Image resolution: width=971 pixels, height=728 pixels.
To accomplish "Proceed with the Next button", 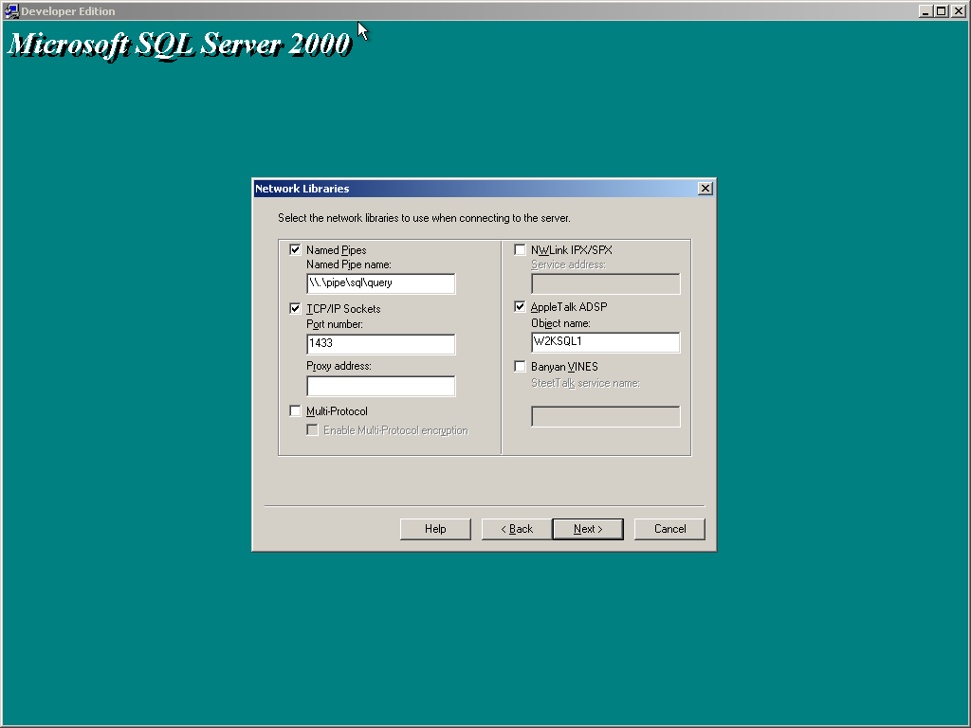I will pyautogui.click(x=588, y=529).
